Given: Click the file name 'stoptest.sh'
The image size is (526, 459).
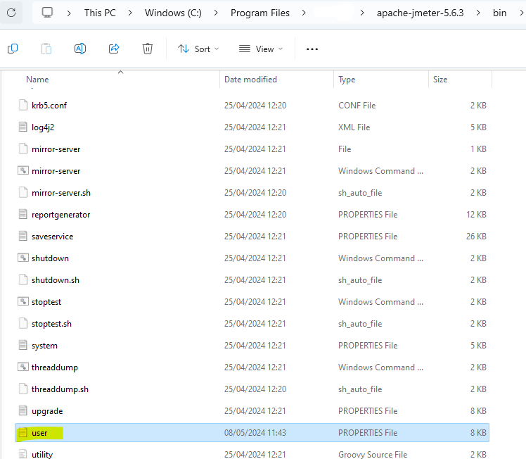Looking at the screenshot, I should coord(51,324).
